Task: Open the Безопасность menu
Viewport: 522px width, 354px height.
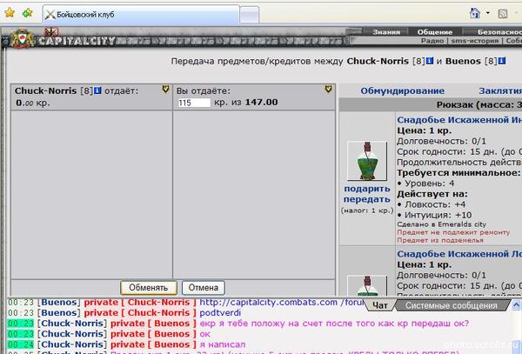Action: tap(499, 32)
